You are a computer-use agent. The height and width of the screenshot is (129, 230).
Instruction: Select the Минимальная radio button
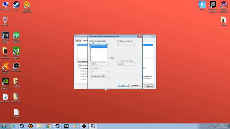81,71
